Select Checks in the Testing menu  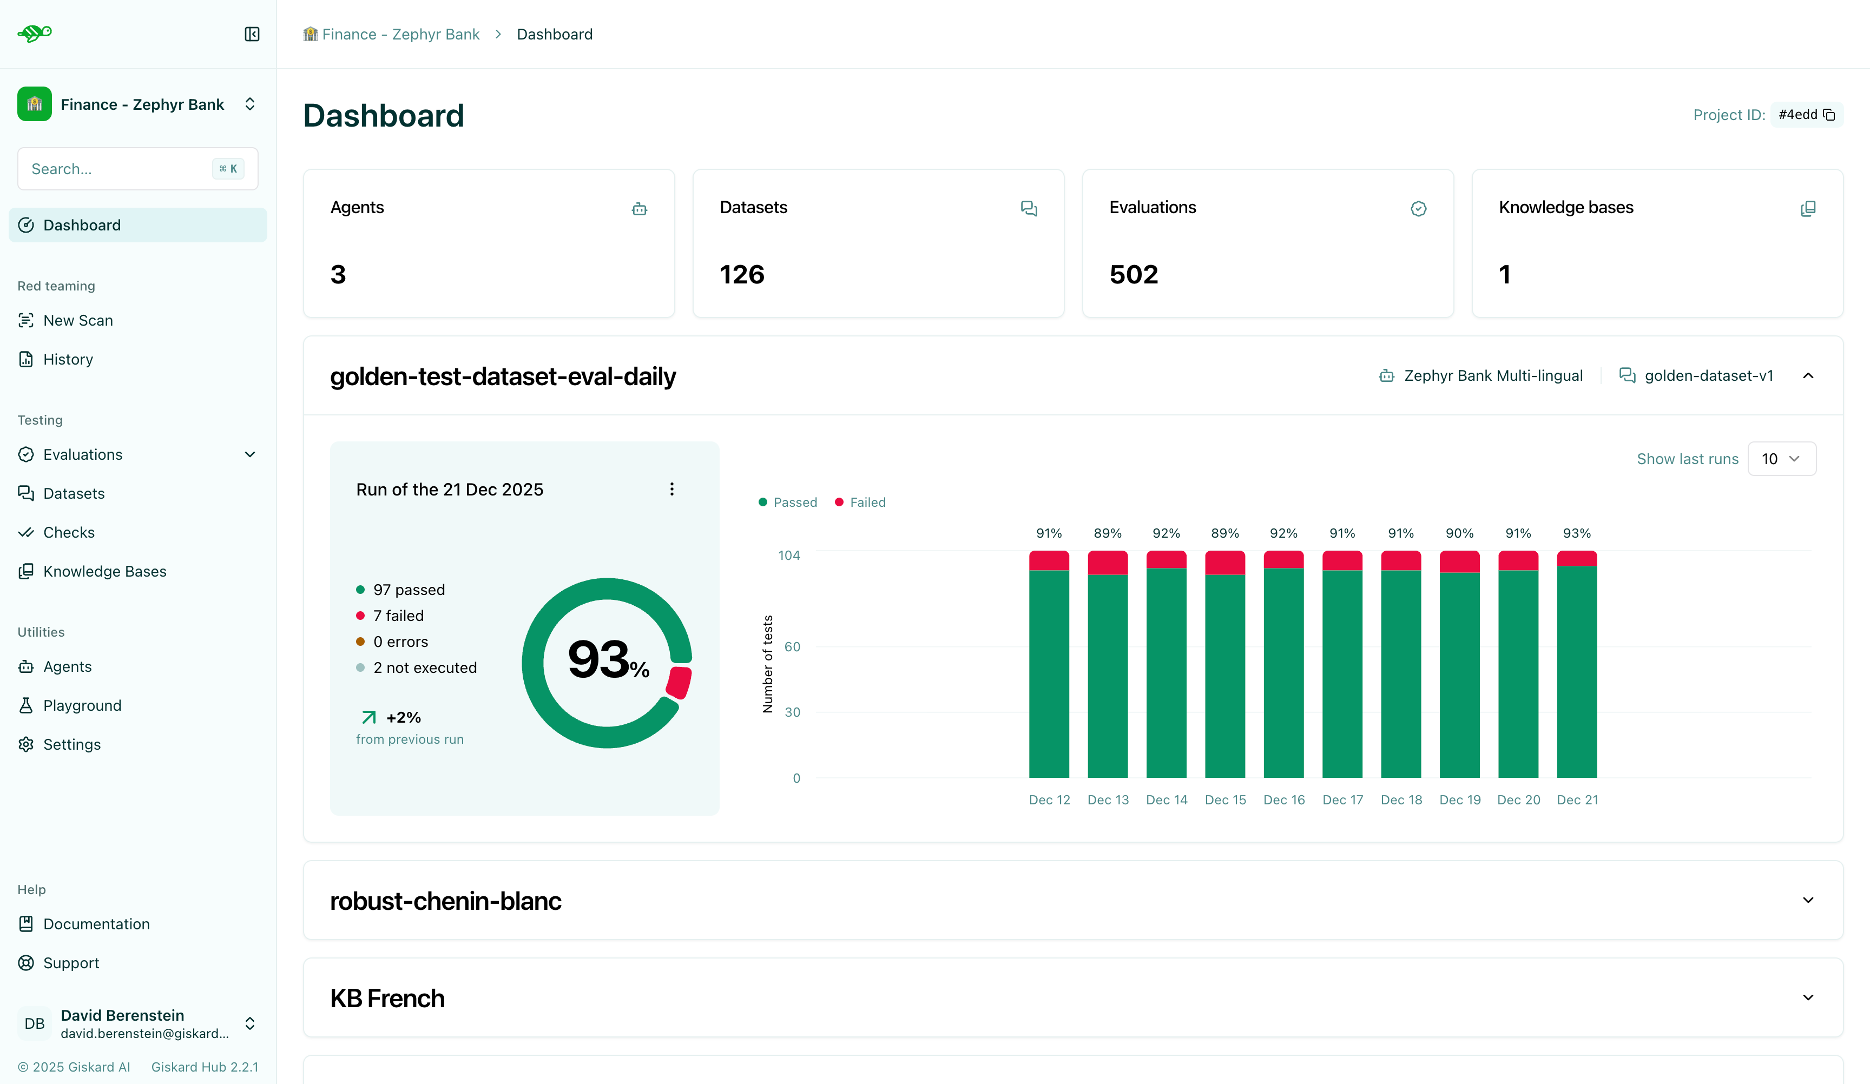[x=68, y=532]
